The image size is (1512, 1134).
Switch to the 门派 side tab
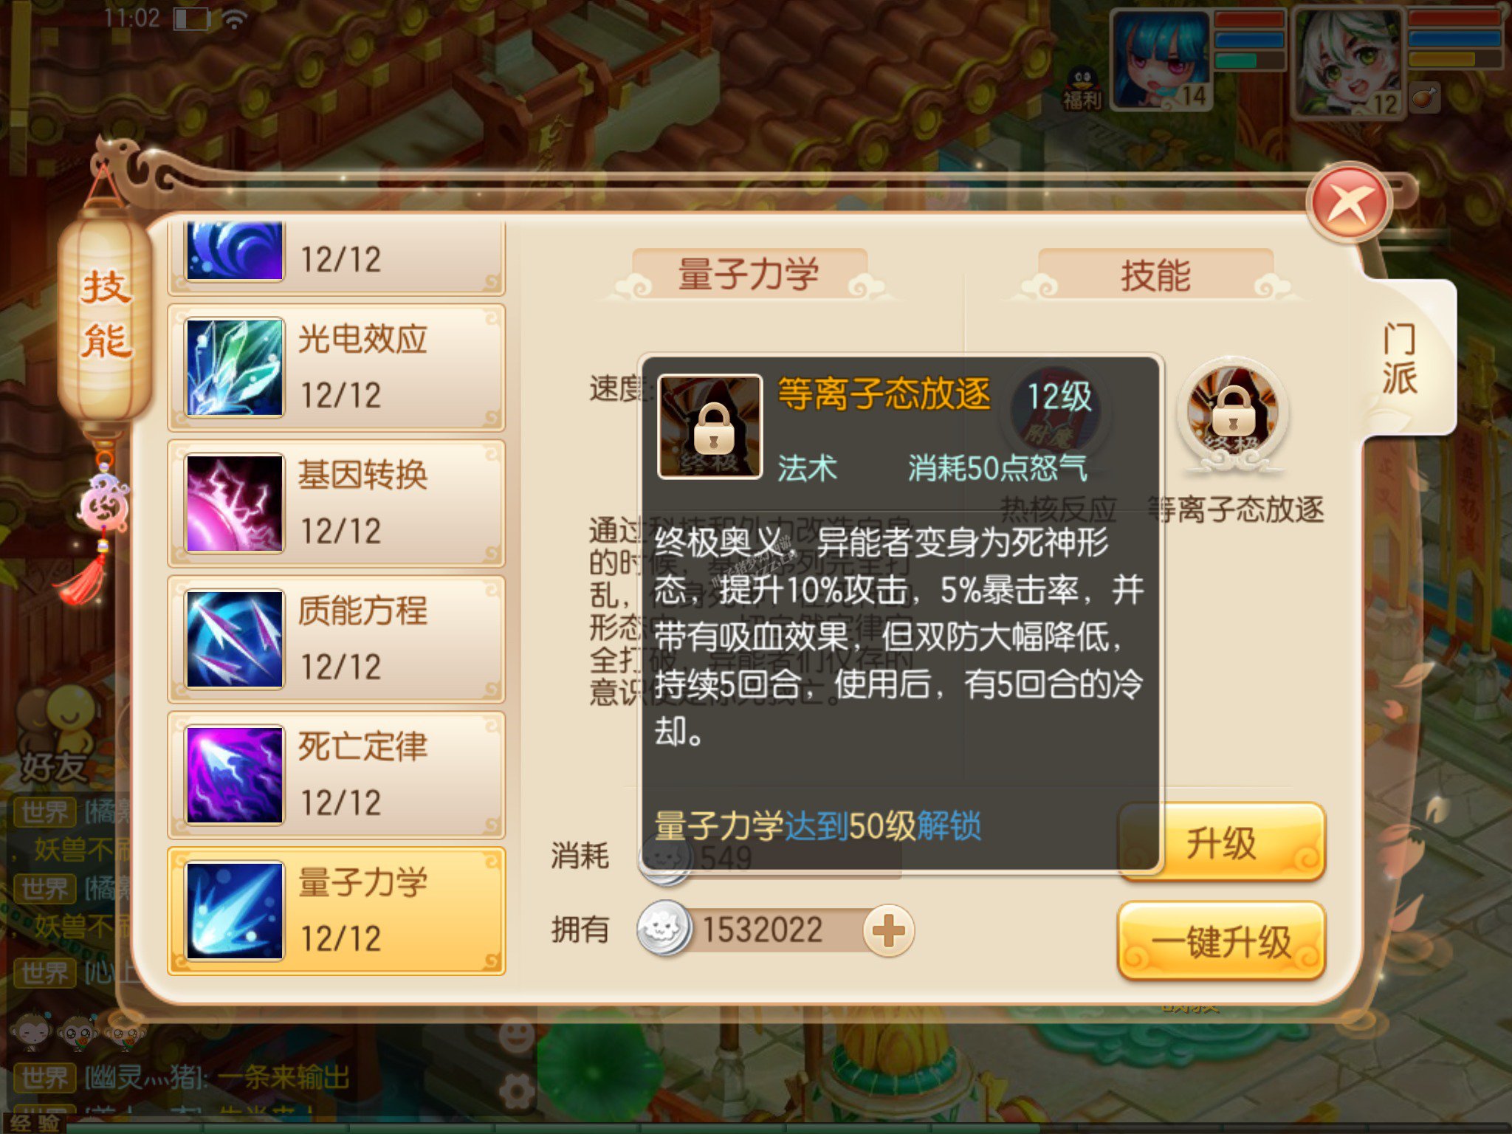[1401, 360]
